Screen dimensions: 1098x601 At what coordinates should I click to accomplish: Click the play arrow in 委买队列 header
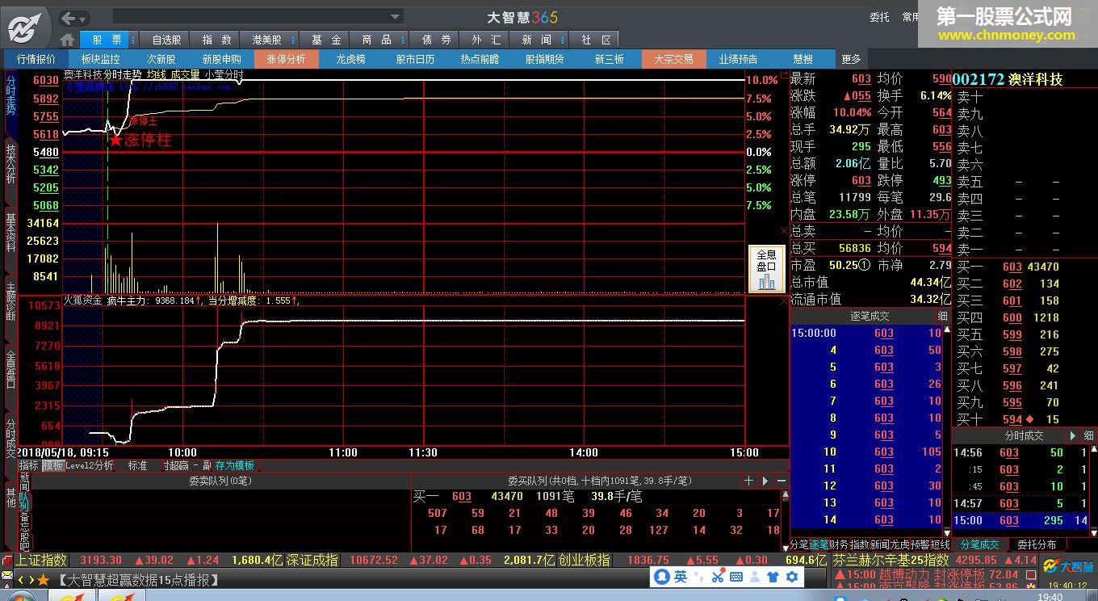tap(765, 481)
